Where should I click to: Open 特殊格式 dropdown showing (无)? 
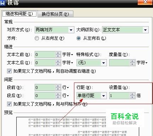(x=92, y=63)
